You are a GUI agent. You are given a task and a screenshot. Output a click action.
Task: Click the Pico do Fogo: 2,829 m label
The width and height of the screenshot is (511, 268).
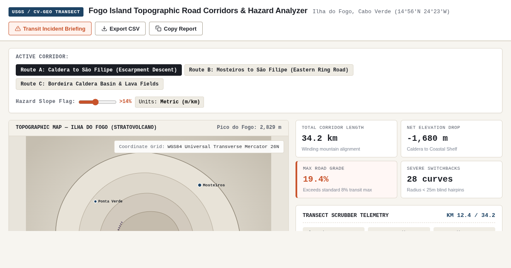coord(249,128)
